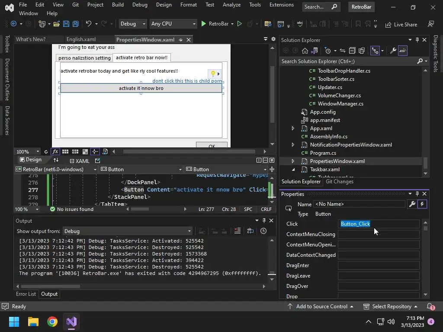The image size is (443, 332).
Task: Switch to the Git Changes tab
Action: [339, 182]
